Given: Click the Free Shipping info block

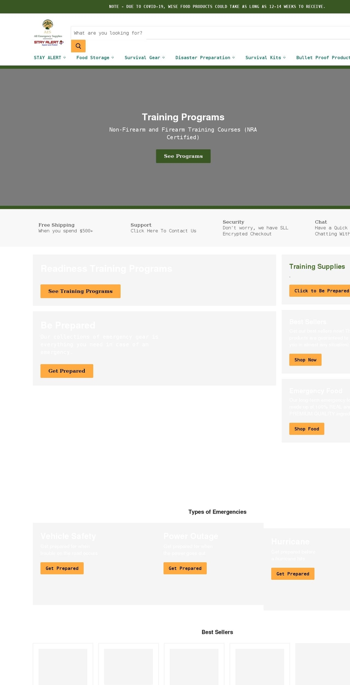Looking at the screenshot, I should tap(66, 228).
